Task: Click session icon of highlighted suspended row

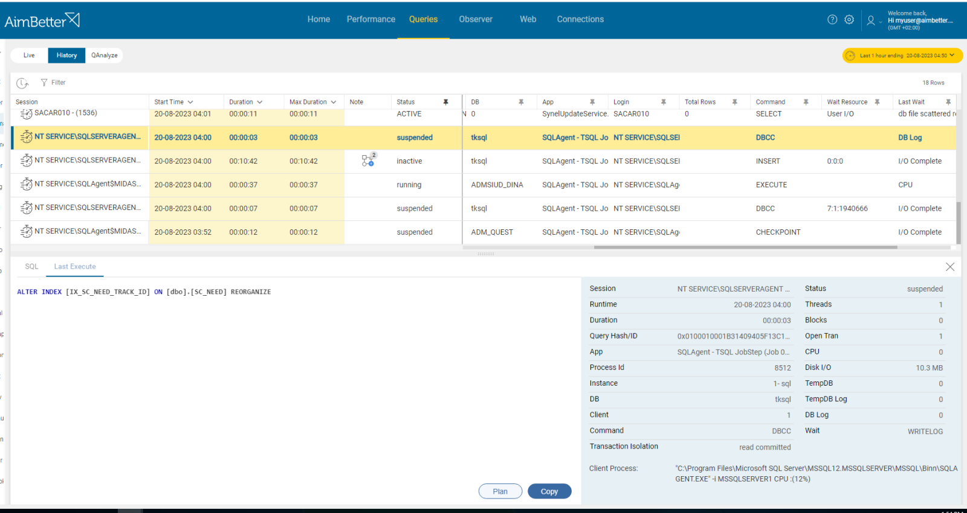Action: coord(27,137)
